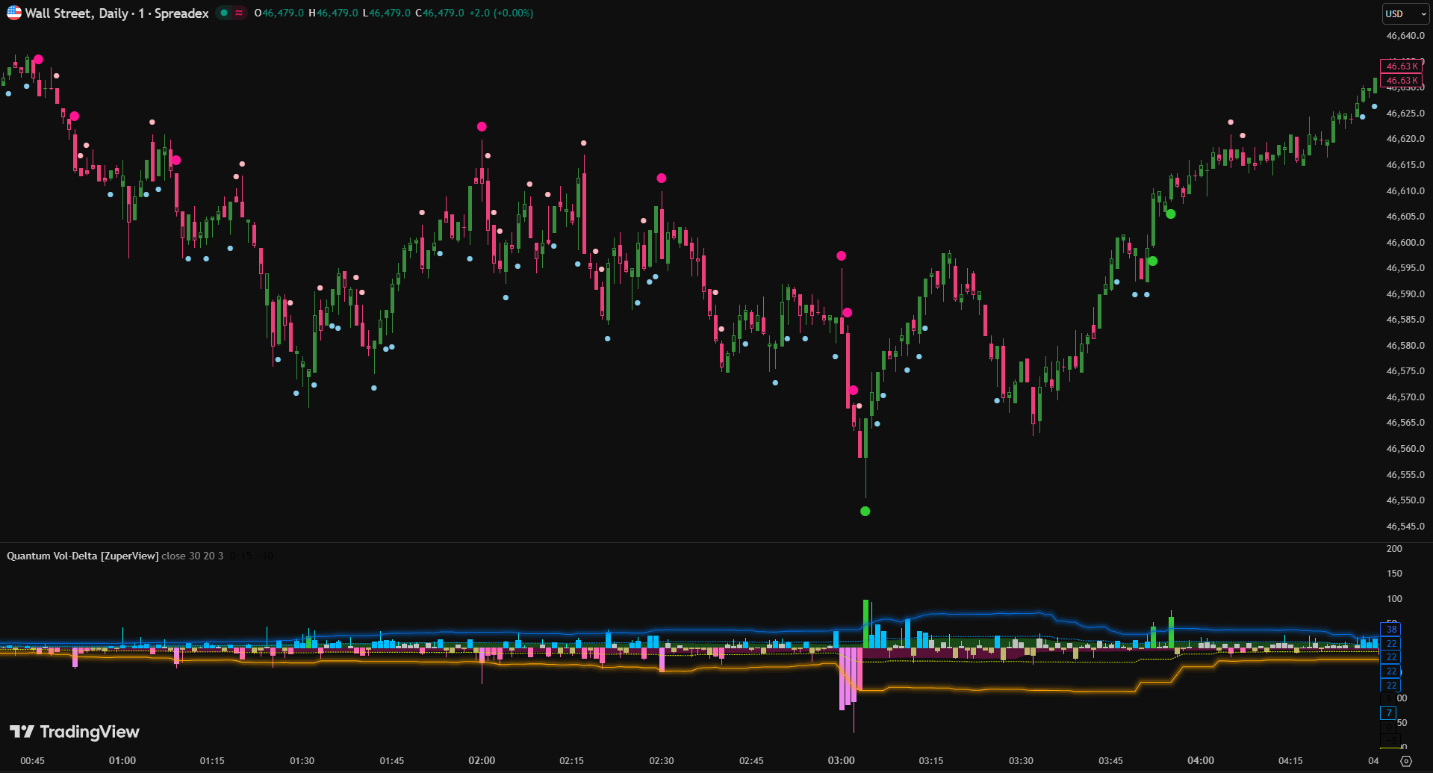Viewport: 1433px width, 773px height.
Task: Open chart settings hexagon gear icon
Action: pos(1406,761)
